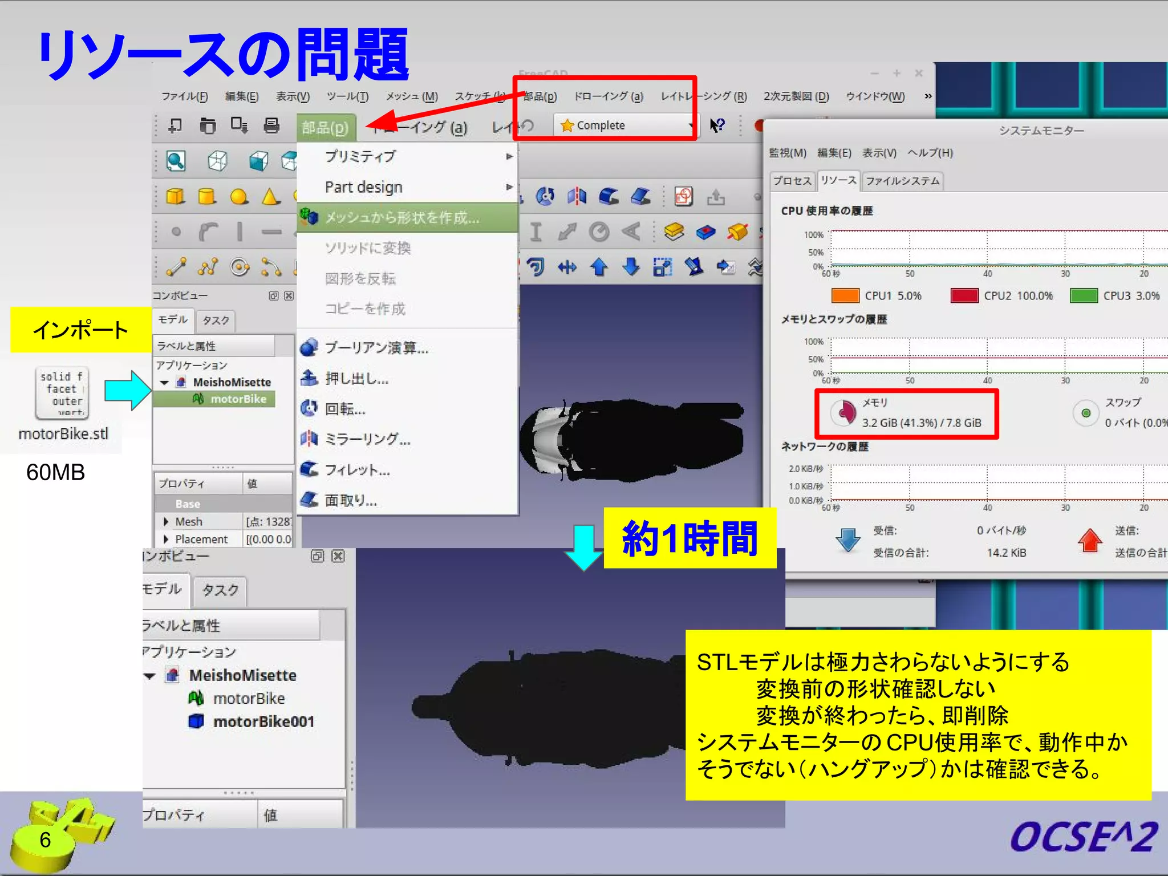The height and width of the screenshot is (876, 1168).
Task: Click the memory pie chart icon
Action: pyautogui.click(x=843, y=412)
